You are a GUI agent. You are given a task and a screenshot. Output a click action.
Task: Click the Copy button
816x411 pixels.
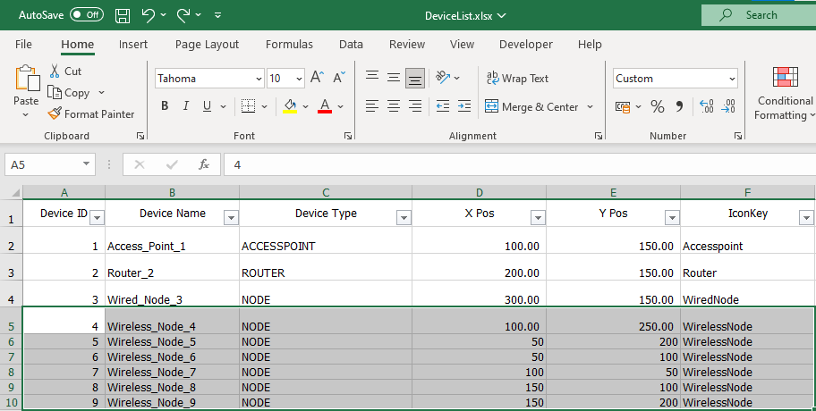pos(70,93)
